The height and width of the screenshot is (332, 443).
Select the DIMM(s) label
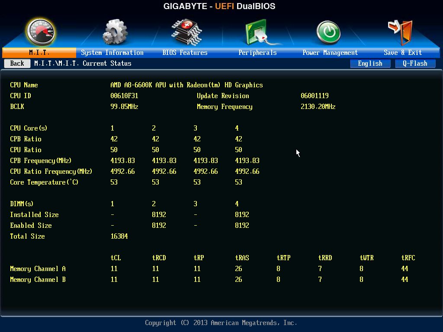(x=22, y=204)
